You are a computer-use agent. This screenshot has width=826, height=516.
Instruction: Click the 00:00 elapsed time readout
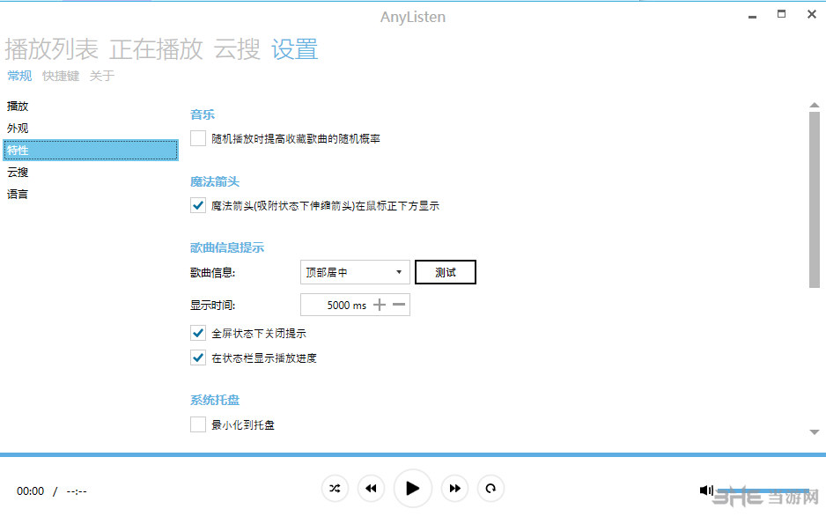pos(30,491)
